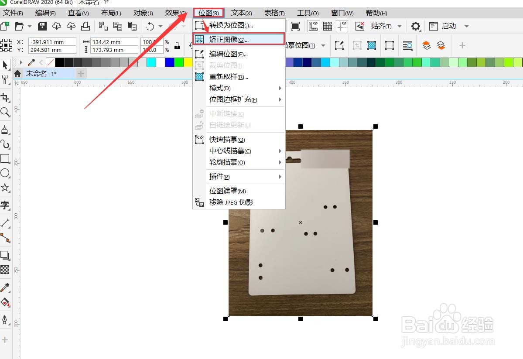Expand the Open file dropdown arrow
Screen dimensions: 523x359
30,26
